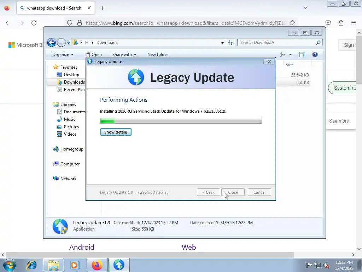Viewport: 362px width, 272px height.
Task: Expand the address bar history dropdown
Action: pos(222,42)
